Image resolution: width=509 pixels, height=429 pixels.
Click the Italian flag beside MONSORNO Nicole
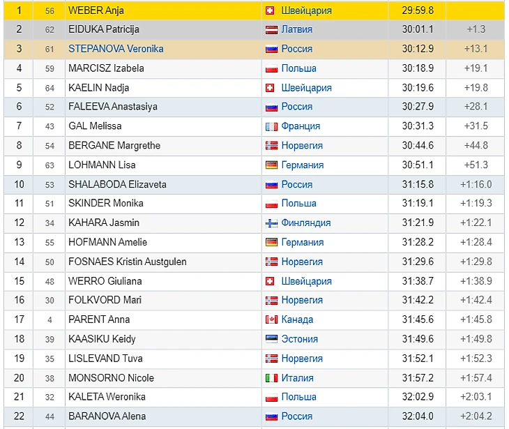(x=272, y=378)
